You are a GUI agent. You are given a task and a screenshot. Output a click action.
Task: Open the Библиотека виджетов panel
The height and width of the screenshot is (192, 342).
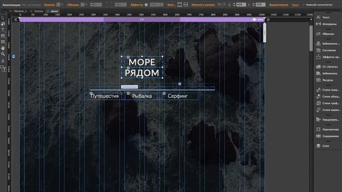[328, 44]
